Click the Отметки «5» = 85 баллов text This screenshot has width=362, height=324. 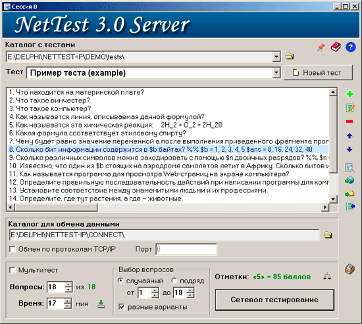[263, 277]
